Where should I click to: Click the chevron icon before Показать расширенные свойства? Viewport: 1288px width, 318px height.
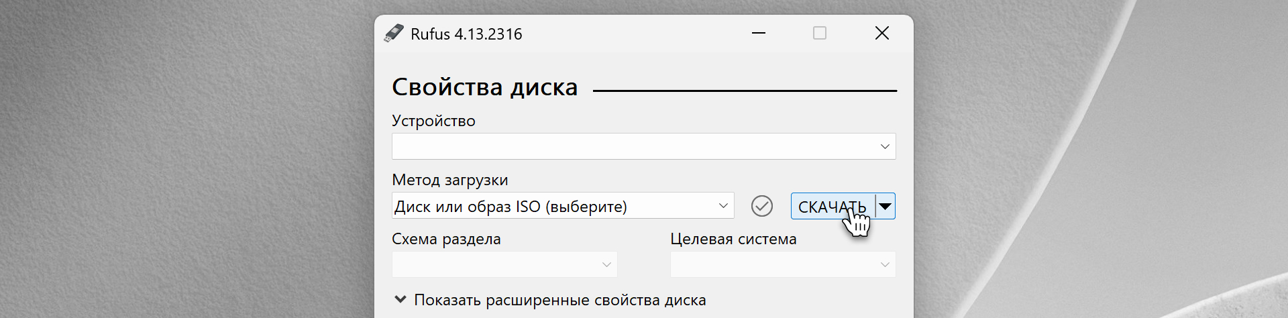[400, 299]
